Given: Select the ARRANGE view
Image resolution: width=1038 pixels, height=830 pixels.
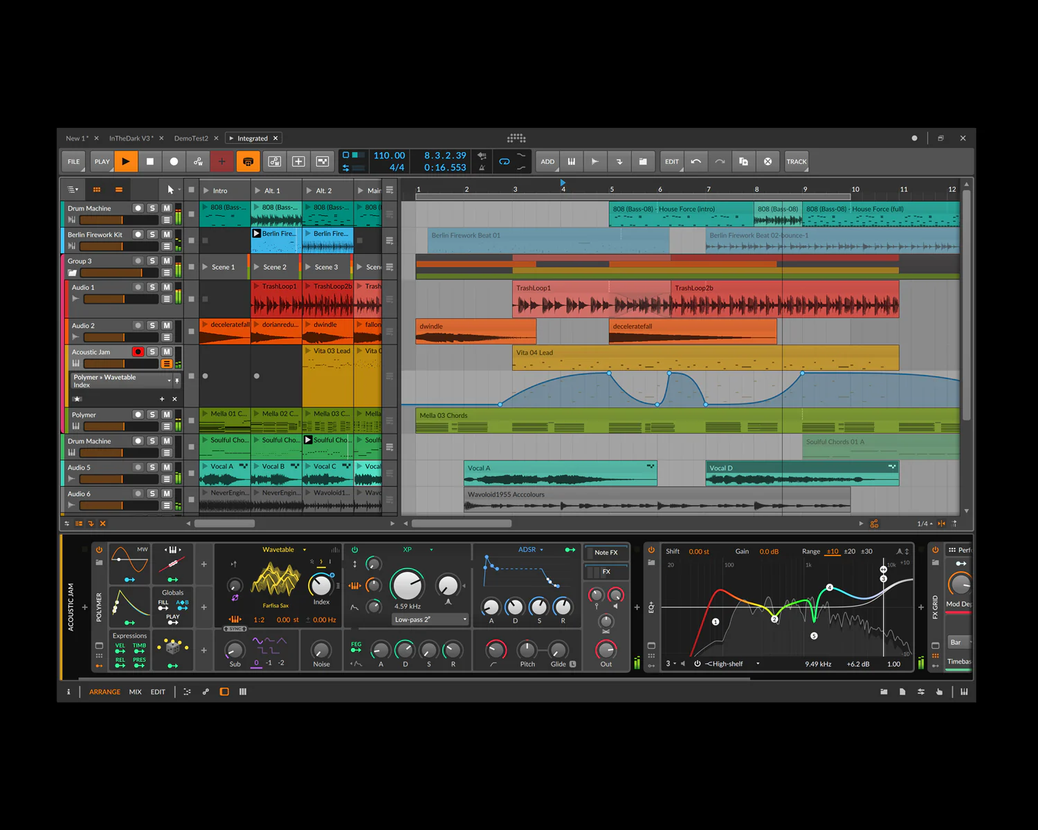Looking at the screenshot, I should click(104, 692).
